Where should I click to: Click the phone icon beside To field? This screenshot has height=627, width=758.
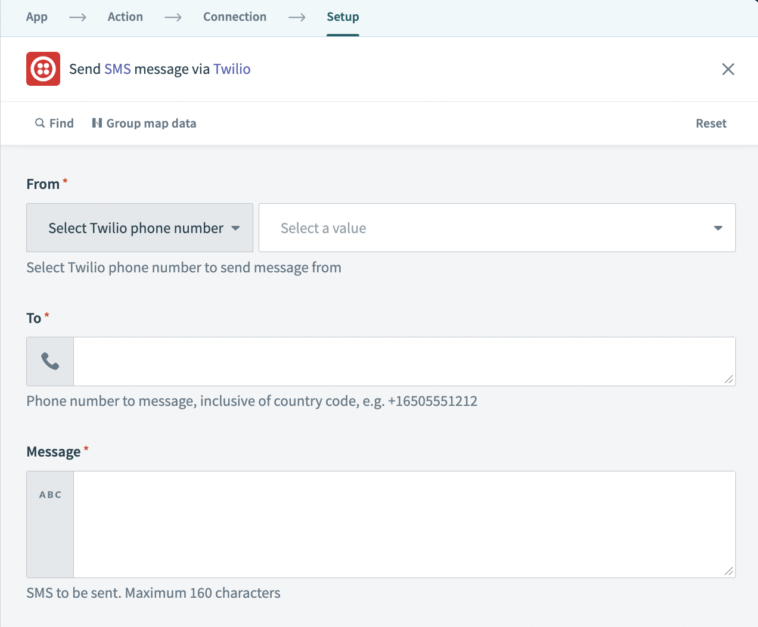pyautogui.click(x=50, y=361)
